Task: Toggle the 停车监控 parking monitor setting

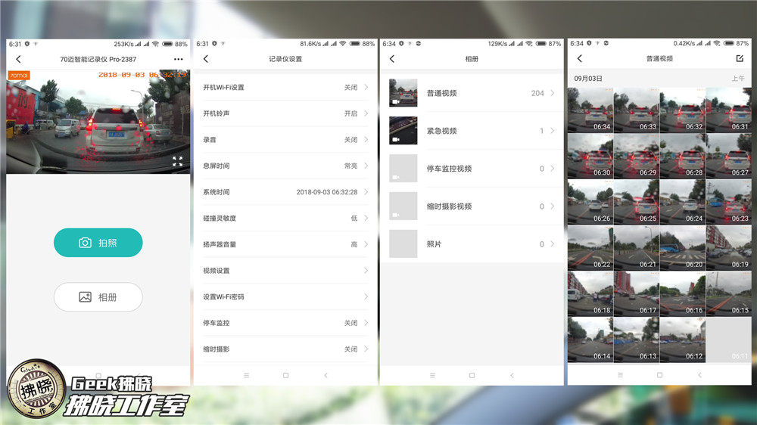Action: point(285,323)
